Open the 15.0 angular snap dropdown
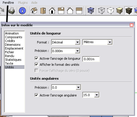 (x=91, y=95)
